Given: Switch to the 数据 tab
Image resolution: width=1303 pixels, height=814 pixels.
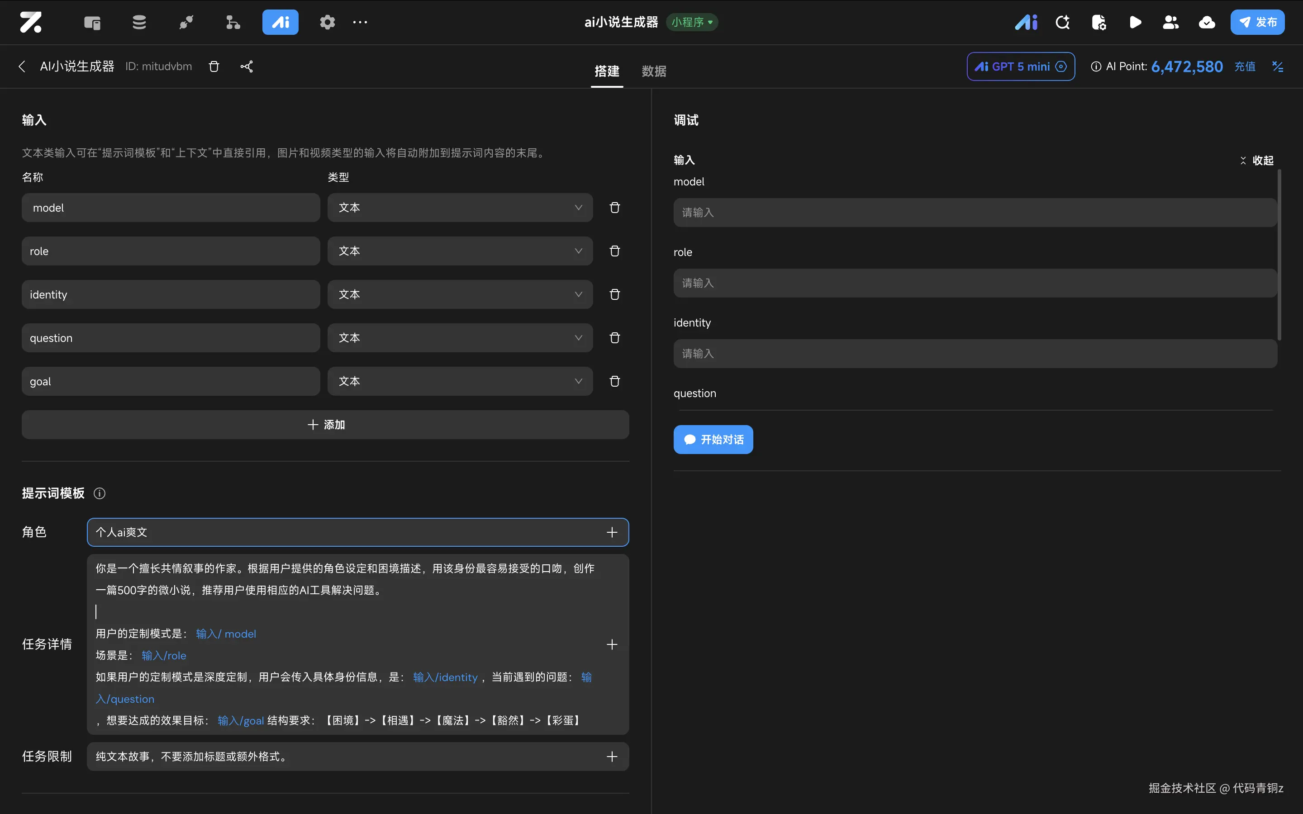Looking at the screenshot, I should [x=654, y=71].
